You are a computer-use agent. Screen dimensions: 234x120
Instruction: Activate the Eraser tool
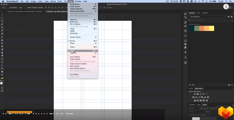click(x=2, y=46)
